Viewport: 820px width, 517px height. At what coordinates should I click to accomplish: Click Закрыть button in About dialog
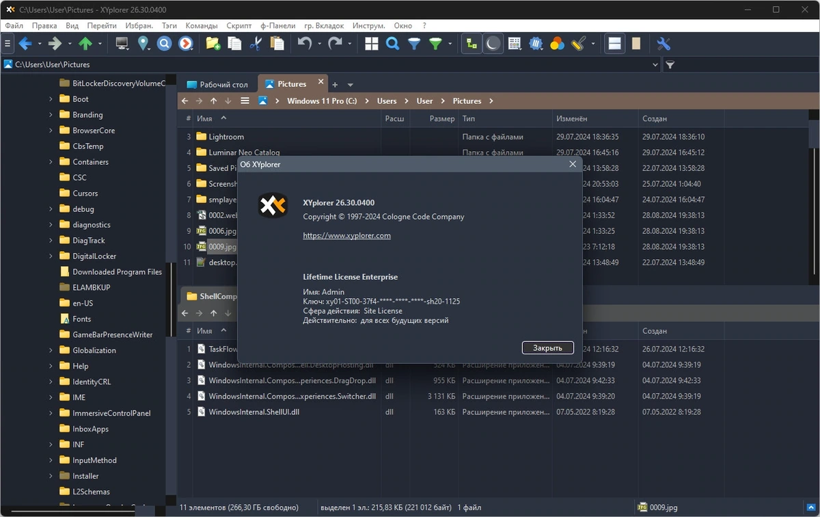coord(547,347)
